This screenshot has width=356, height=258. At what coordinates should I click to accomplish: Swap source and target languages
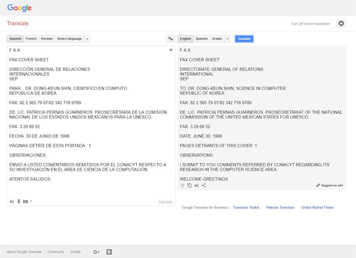[171, 38]
